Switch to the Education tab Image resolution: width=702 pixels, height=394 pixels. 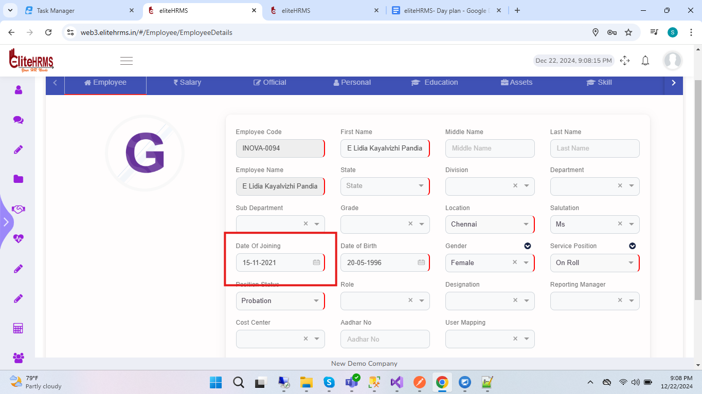pos(435,82)
